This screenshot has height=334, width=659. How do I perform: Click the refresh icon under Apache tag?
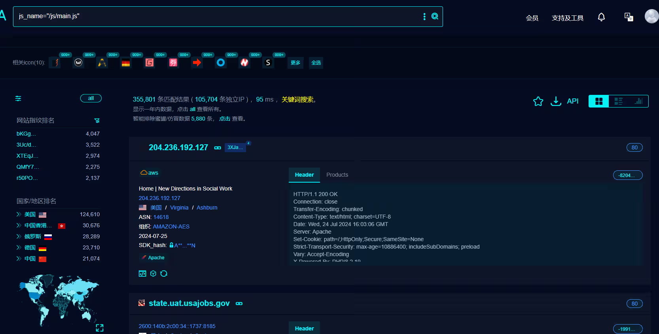pos(164,274)
